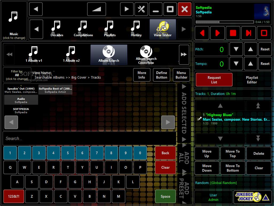Tap number key 5
The image size is (274, 206).
[68, 153]
